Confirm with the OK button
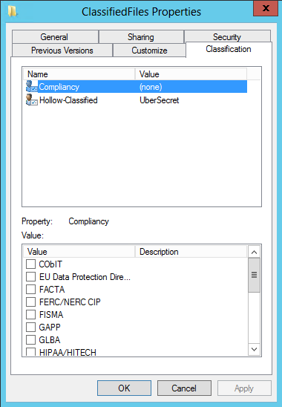 124,388
